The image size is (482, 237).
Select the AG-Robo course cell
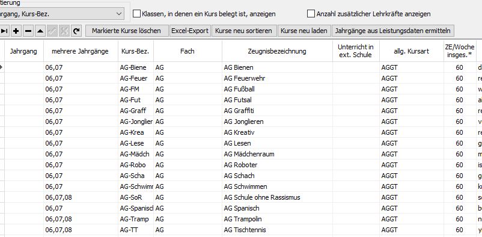136,165
